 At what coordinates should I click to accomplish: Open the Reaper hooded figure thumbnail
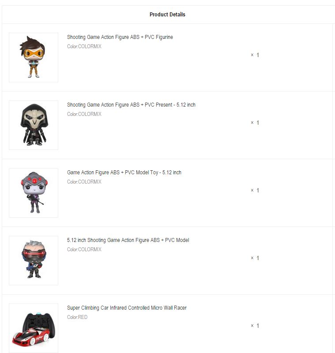[x=34, y=125]
